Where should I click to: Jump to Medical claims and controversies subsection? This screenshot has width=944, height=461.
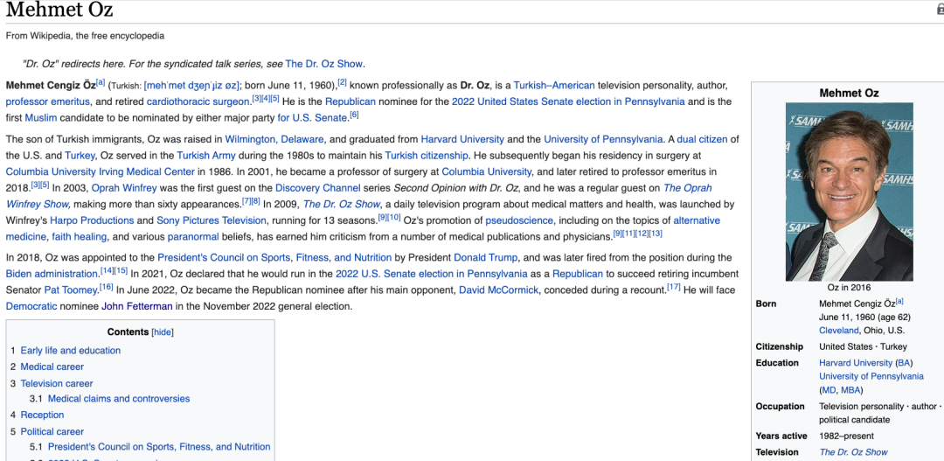(x=119, y=399)
